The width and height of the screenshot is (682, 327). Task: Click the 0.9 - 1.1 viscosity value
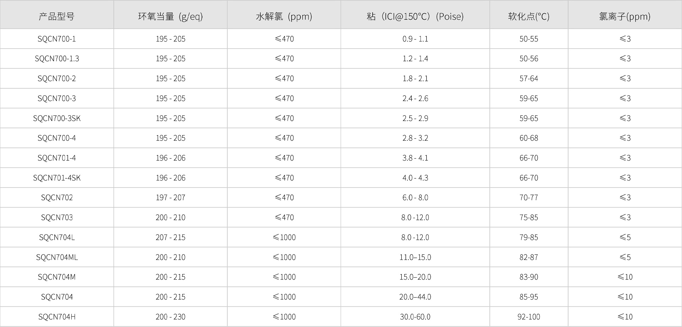click(415, 39)
